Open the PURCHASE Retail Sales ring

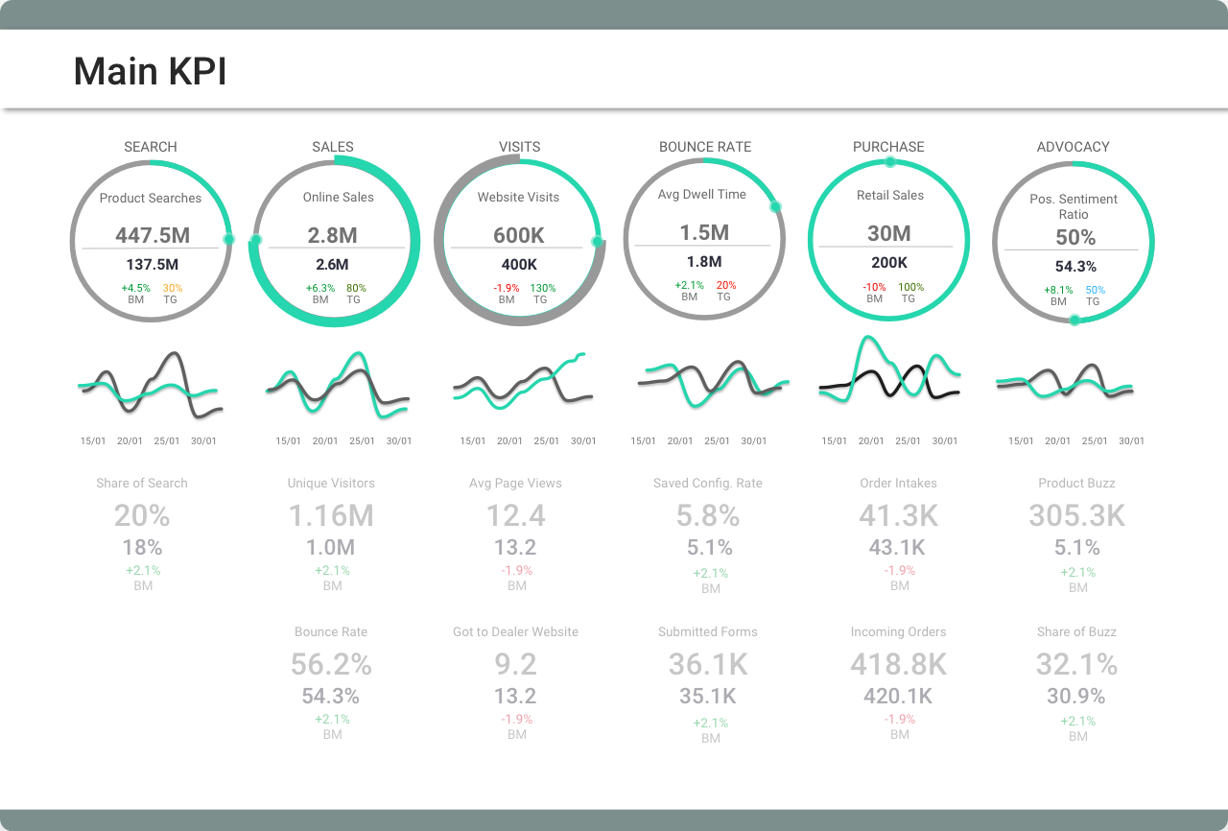point(888,238)
